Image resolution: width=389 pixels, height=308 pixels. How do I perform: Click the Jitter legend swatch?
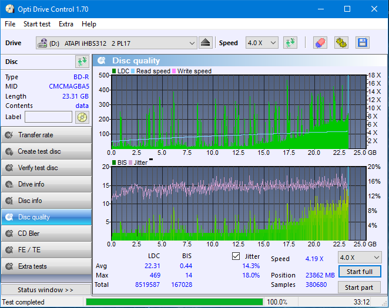pyautogui.click(x=130, y=163)
